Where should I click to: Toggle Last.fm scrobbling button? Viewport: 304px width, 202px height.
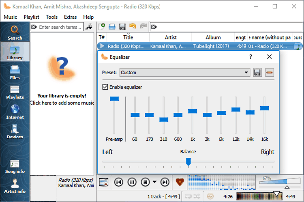coord(210,197)
